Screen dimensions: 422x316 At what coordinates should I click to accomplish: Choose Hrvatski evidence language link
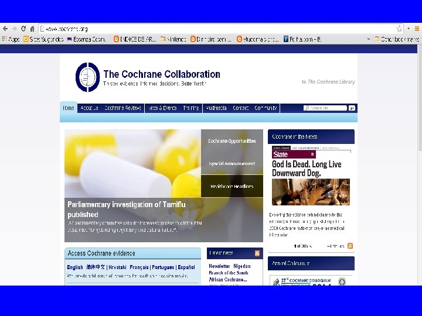click(x=117, y=267)
